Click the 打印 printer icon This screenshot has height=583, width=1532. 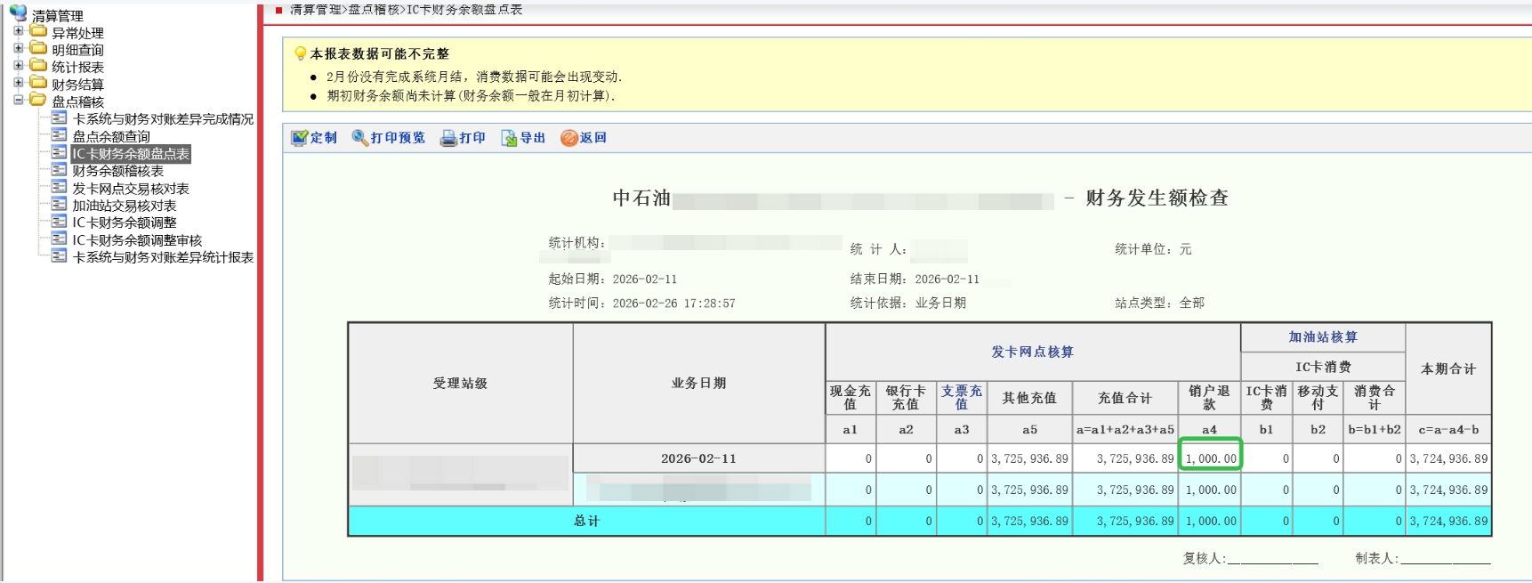pyautogui.click(x=449, y=138)
